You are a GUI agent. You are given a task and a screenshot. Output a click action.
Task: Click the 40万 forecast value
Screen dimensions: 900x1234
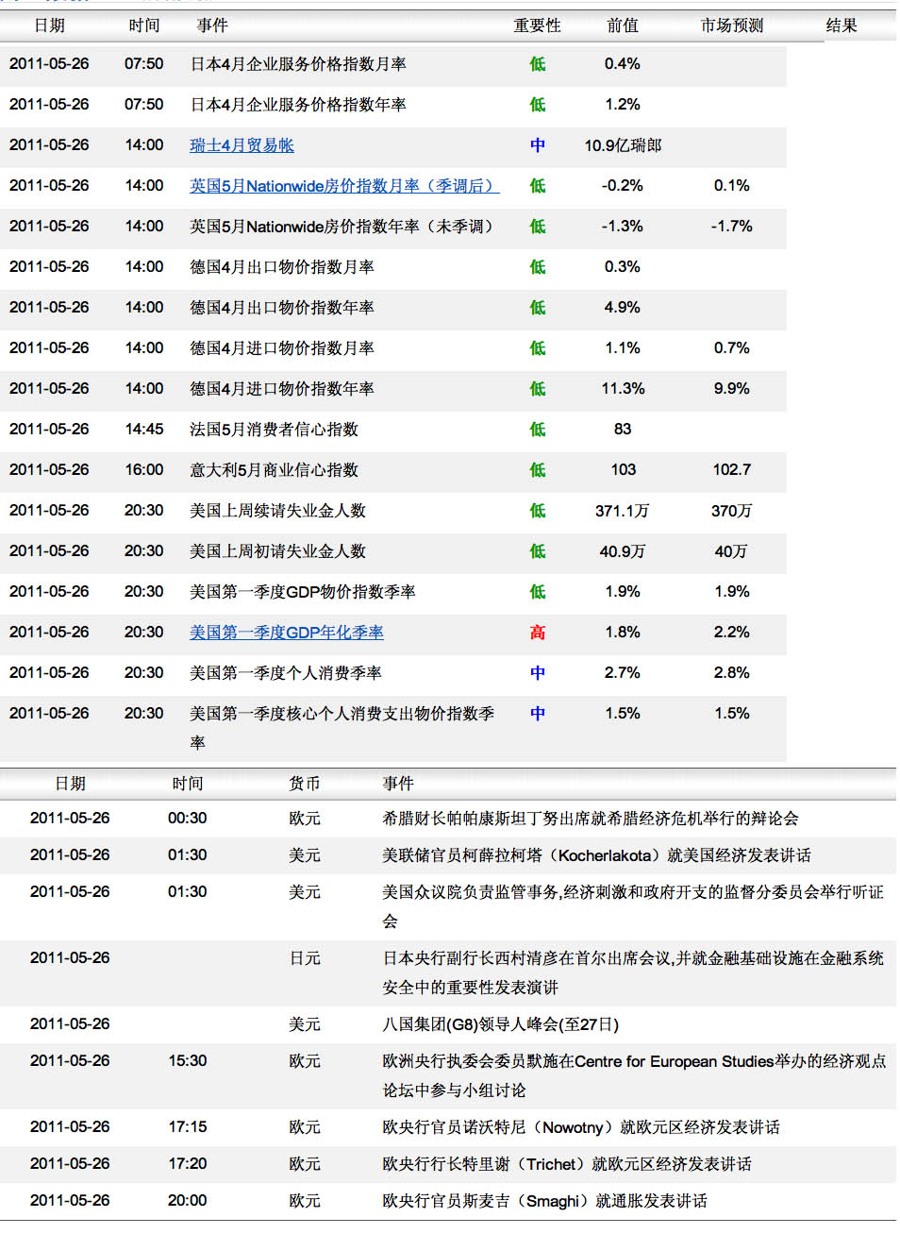click(732, 551)
